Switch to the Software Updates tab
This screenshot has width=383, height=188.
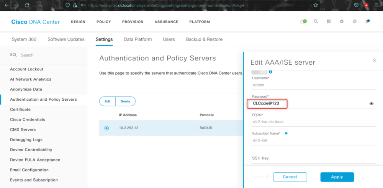pyautogui.click(x=66, y=39)
